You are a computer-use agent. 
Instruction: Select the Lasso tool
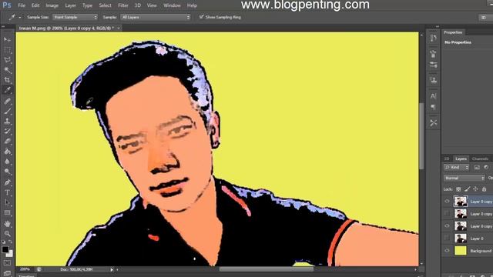(x=7, y=60)
